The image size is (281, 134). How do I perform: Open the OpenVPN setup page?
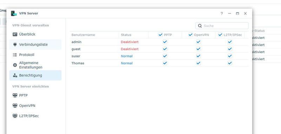(35, 106)
